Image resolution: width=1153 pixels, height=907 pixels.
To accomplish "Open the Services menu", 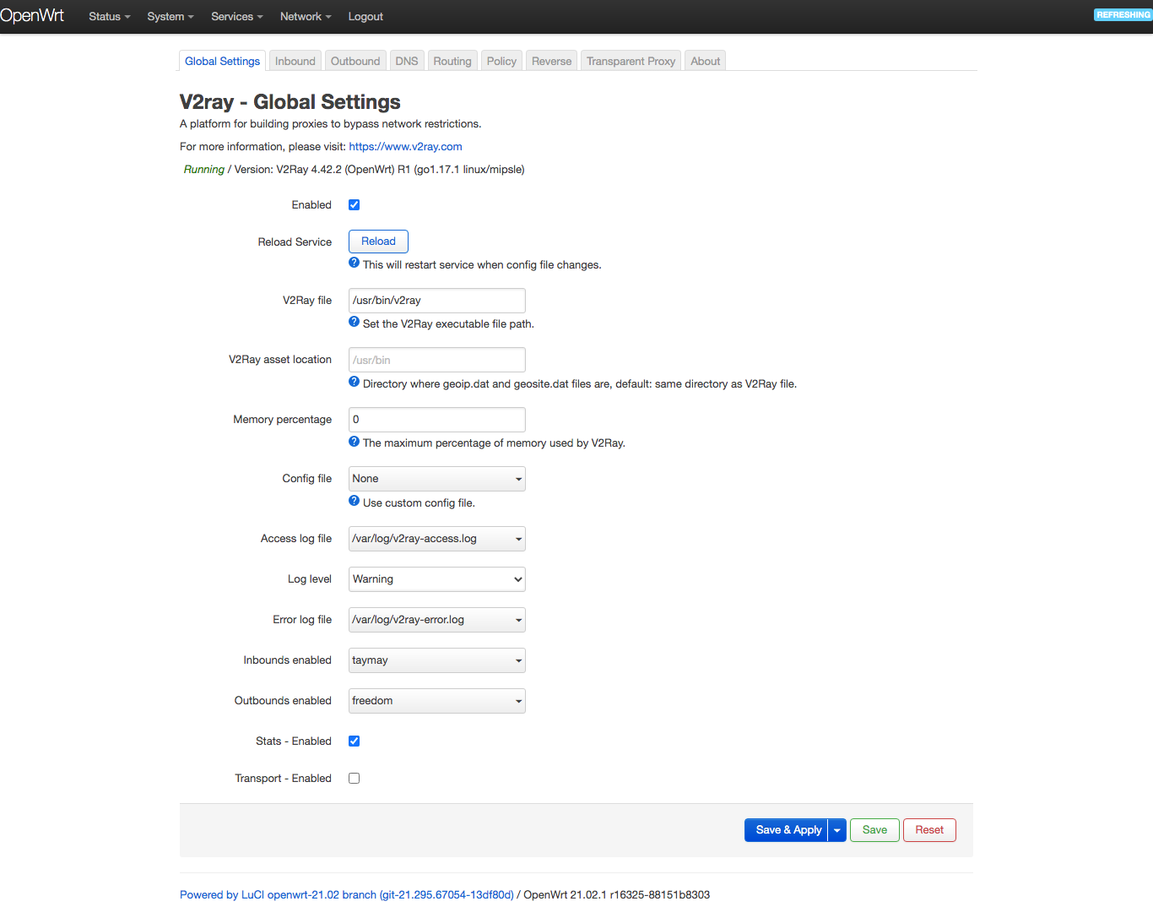I will pos(237,17).
